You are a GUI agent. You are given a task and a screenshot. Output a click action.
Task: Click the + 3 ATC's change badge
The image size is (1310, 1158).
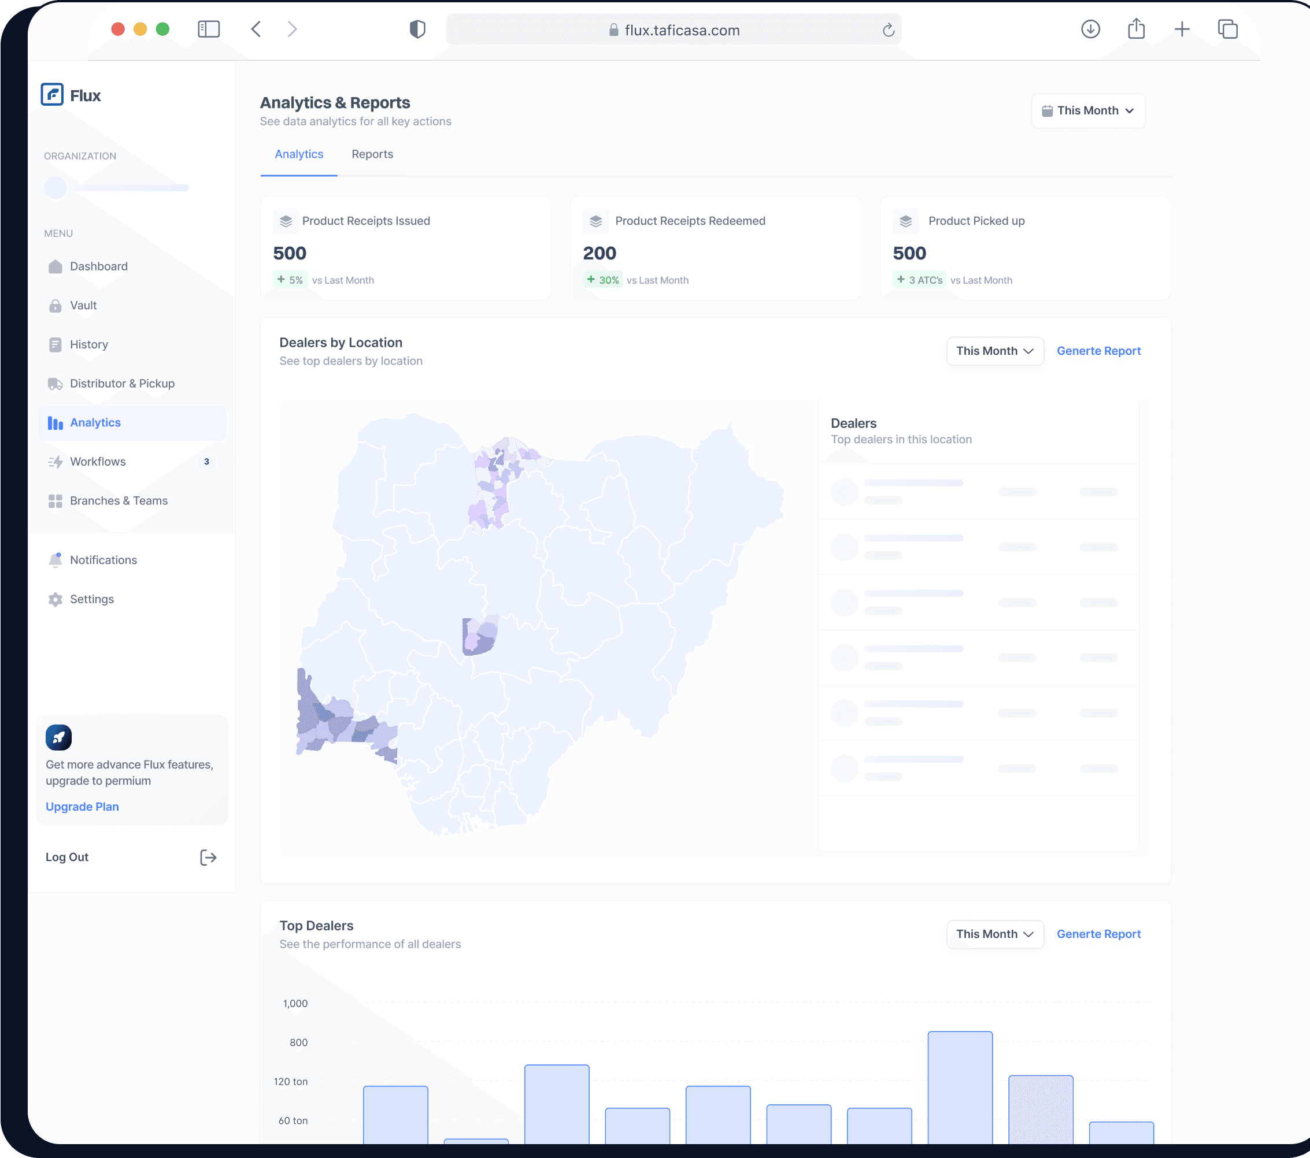(x=920, y=280)
